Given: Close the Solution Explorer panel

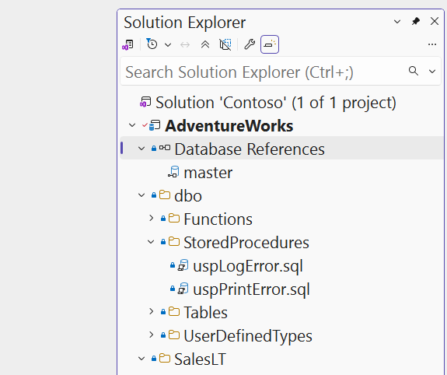Looking at the screenshot, I should [435, 21].
